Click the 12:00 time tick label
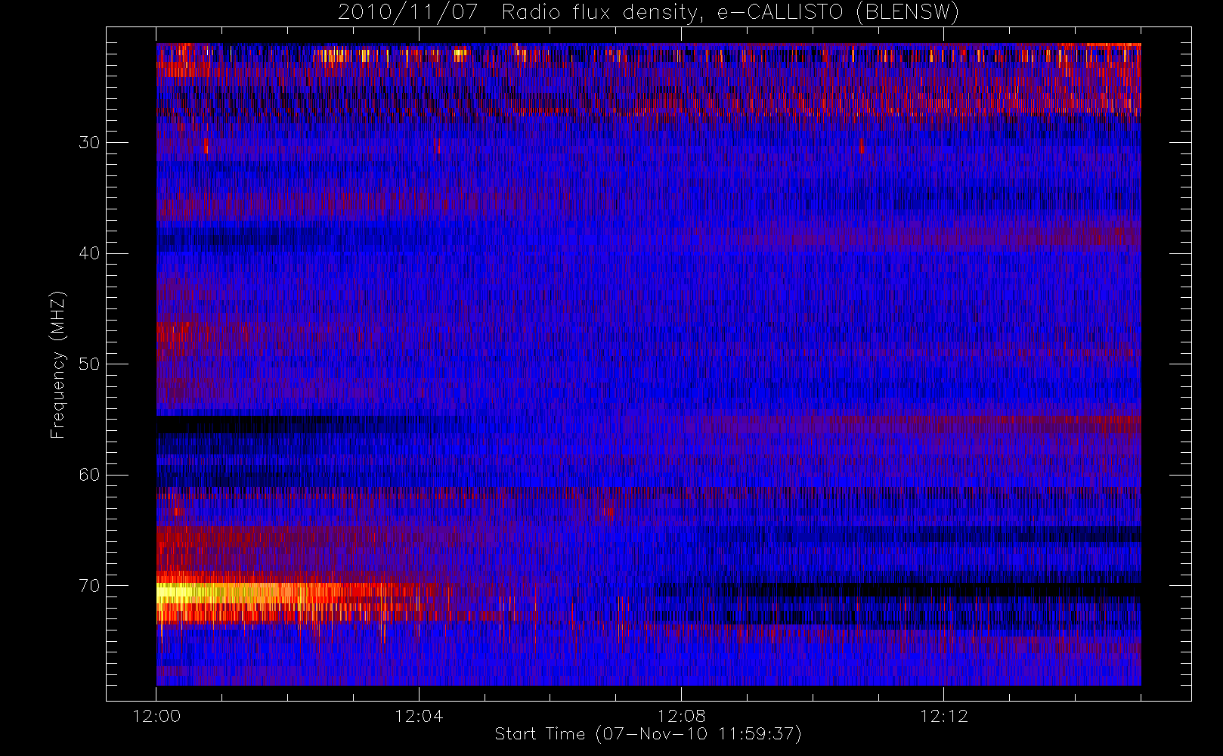 156,716
